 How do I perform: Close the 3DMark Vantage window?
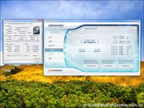point(138,20)
